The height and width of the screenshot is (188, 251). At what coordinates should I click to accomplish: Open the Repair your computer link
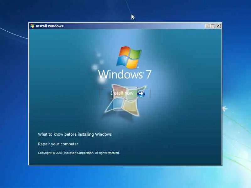coord(58,144)
